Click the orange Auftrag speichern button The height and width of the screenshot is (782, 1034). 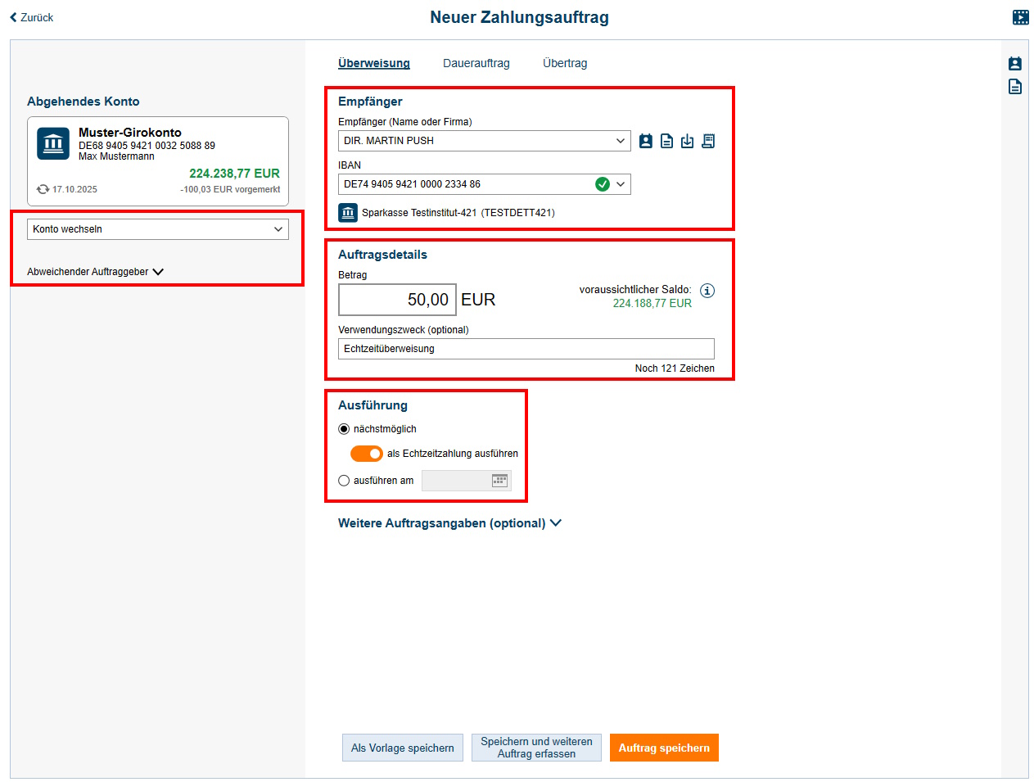pyautogui.click(x=663, y=747)
